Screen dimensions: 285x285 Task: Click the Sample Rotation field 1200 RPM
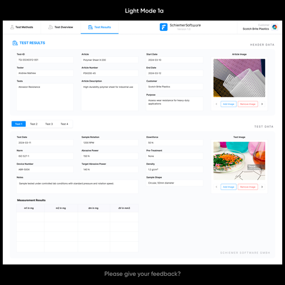point(109,142)
